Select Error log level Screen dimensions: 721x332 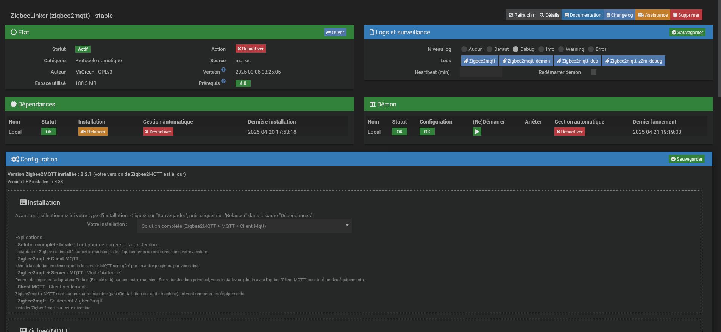click(x=591, y=49)
